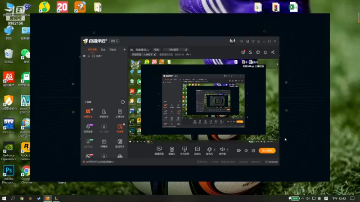360x202 pixels.
Task: Open the 视频连麦 tool
Action: (88, 128)
